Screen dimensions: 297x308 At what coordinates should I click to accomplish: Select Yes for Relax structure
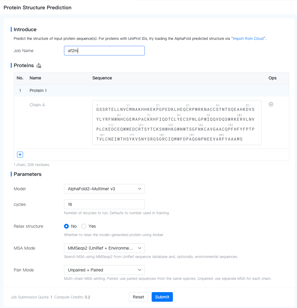84,226
